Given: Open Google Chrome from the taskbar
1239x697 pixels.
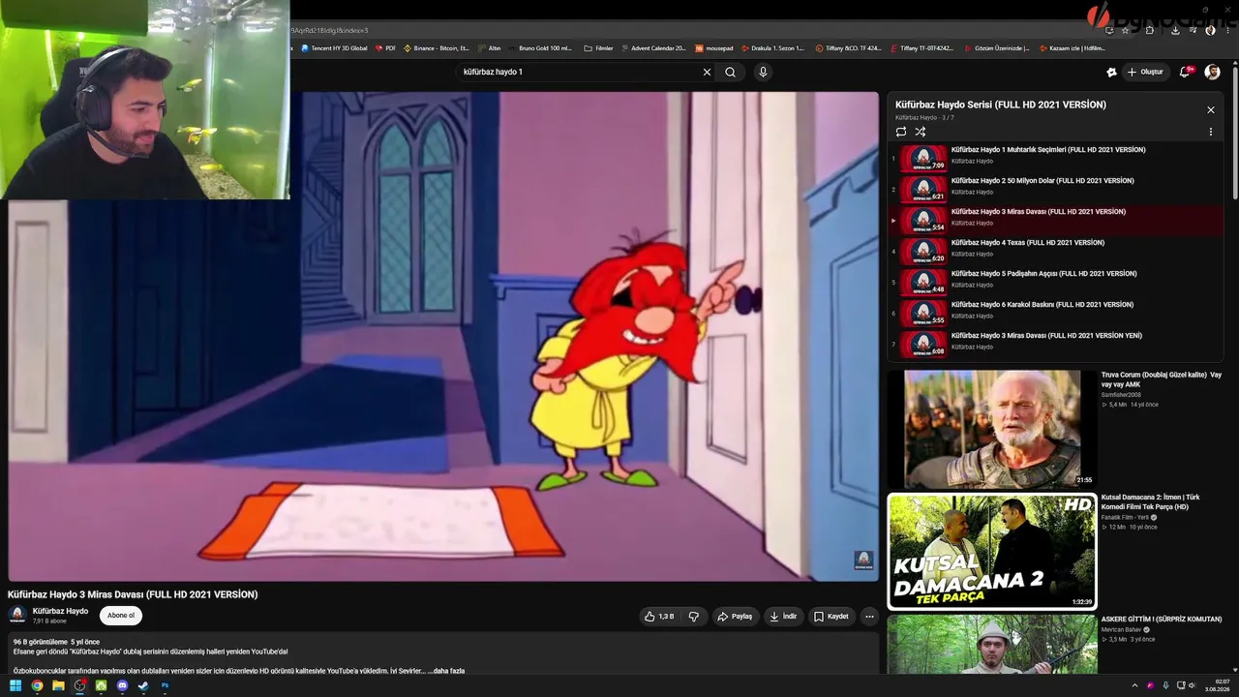Looking at the screenshot, I should click(x=37, y=686).
